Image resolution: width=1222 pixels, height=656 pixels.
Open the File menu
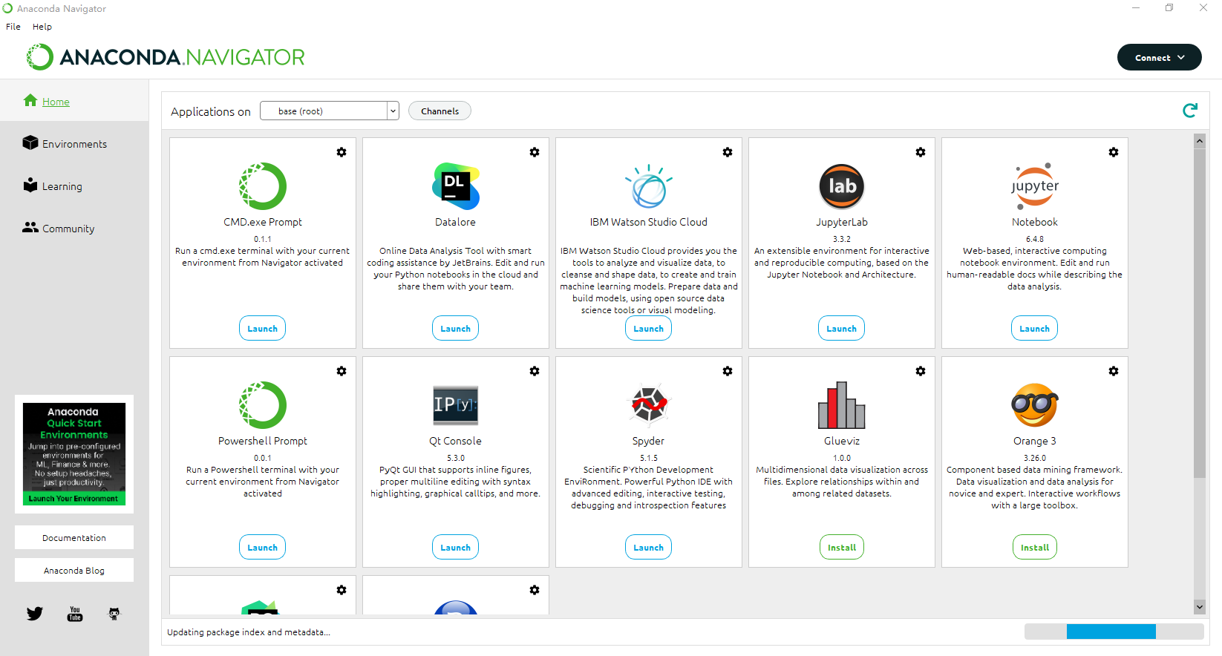pos(13,27)
